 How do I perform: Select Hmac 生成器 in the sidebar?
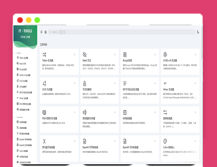pyautogui.click(x=24, y=98)
